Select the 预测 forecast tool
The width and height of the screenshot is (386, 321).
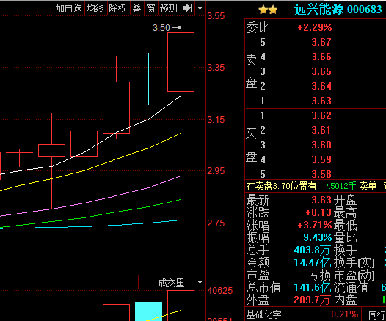click(169, 8)
